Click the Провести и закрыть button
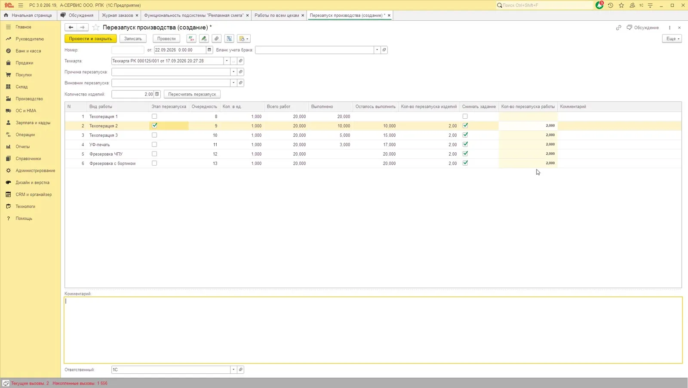The height and width of the screenshot is (388, 688). (x=90, y=39)
